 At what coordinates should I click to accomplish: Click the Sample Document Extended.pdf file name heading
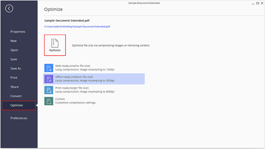[67, 21]
